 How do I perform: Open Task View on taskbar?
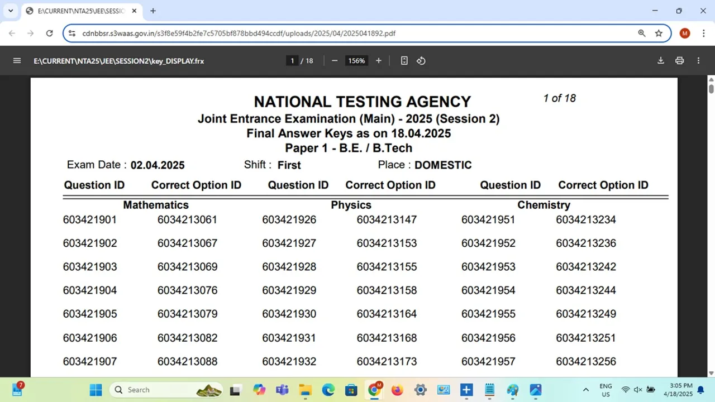(235, 390)
